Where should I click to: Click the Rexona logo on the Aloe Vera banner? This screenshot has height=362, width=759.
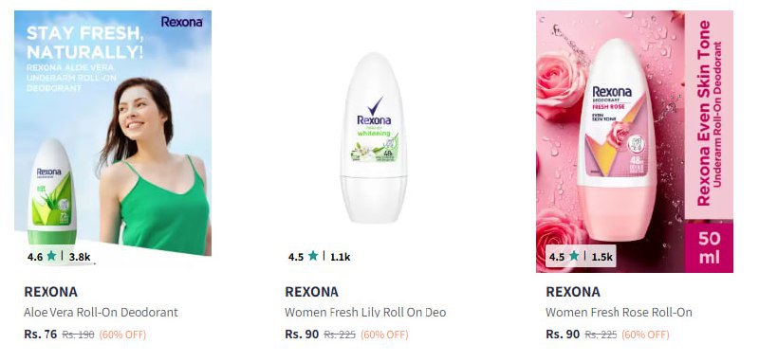click(x=181, y=22)
